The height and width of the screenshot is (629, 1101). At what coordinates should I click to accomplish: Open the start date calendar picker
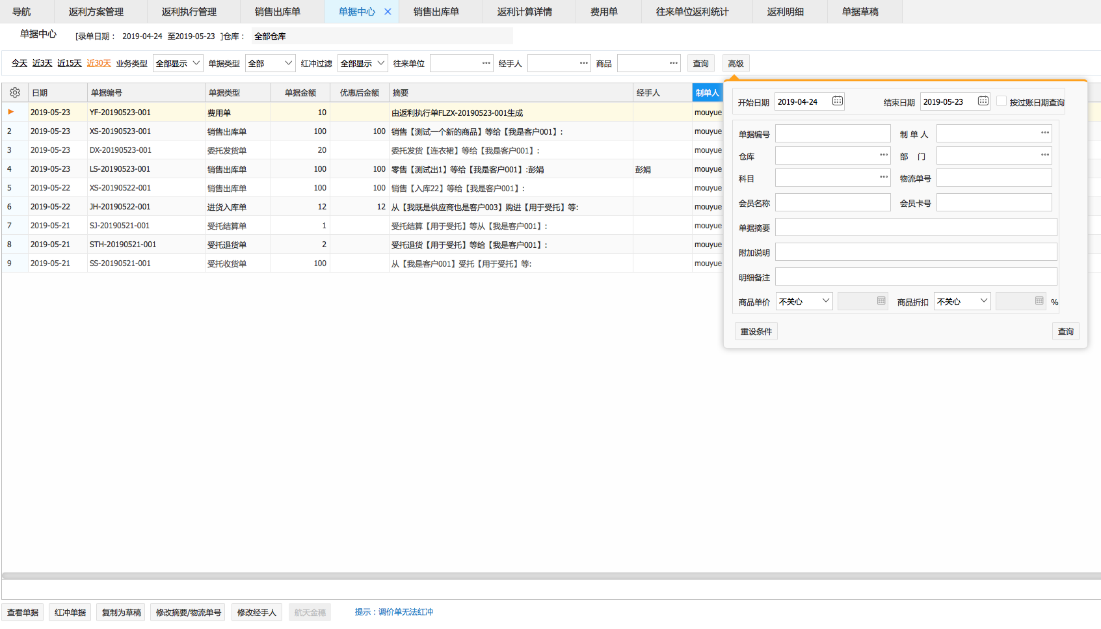click(837, 101)
